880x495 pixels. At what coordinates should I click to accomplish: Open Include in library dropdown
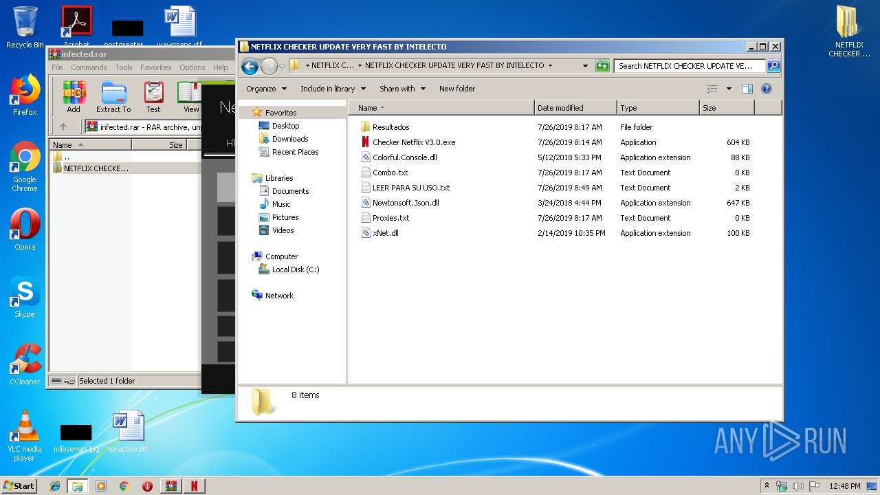(333, 89)
